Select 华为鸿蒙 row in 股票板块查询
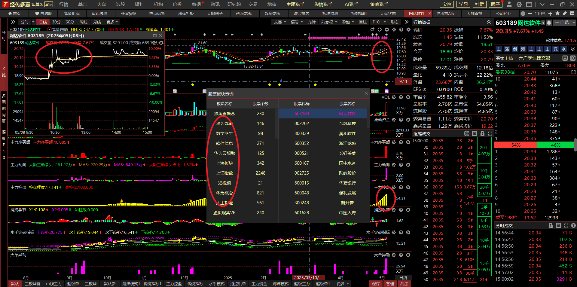577x287 pixels. [241, 124]
